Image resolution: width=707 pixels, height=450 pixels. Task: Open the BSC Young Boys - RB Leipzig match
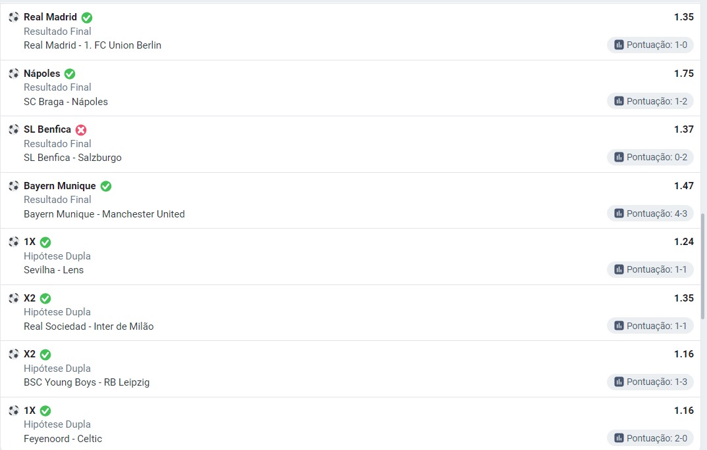pos(87,382)
